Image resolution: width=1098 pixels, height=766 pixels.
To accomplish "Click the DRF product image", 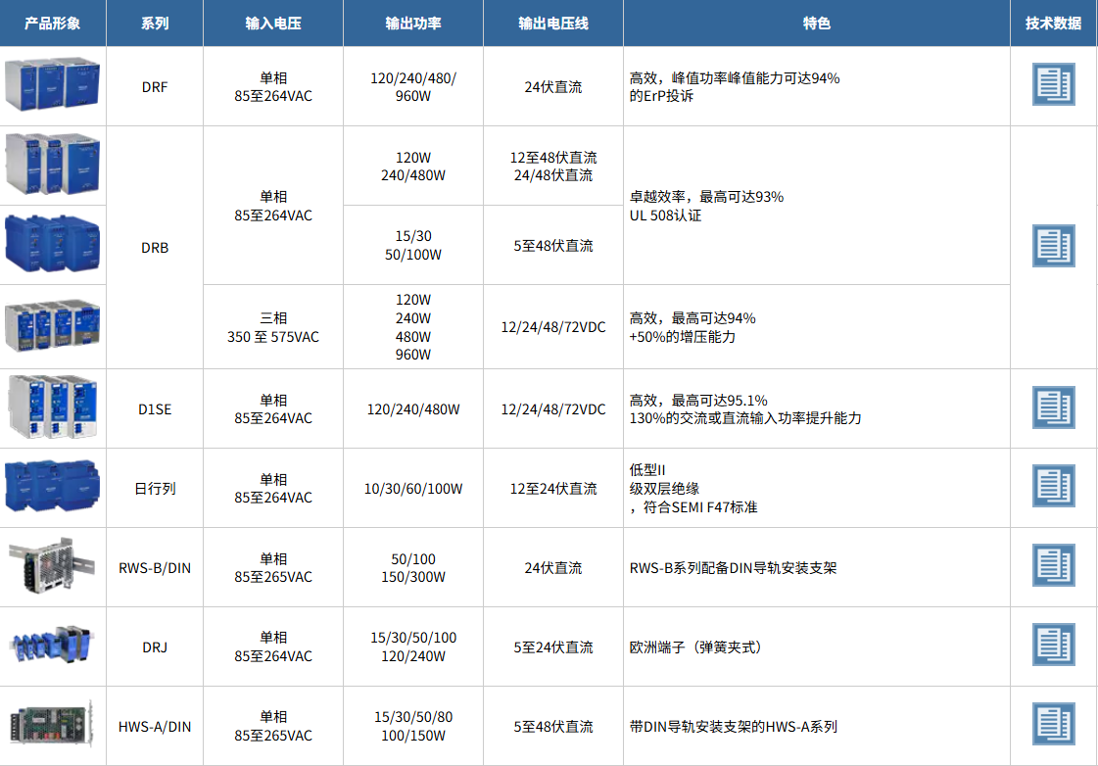I will 53,85.
